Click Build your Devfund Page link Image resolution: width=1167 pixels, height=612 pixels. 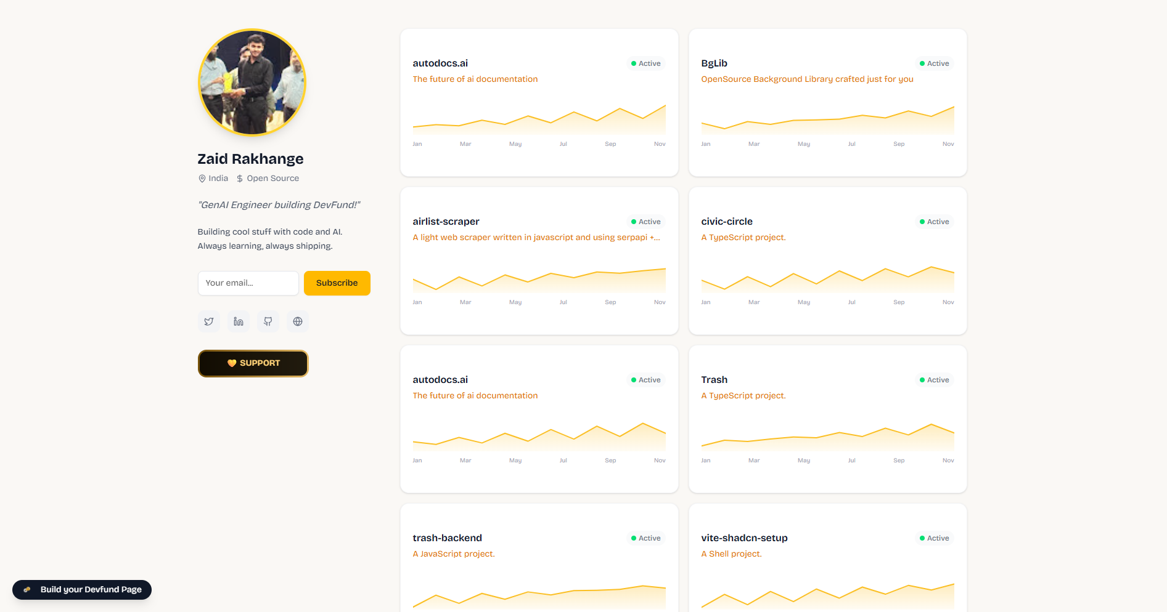(91, 590)
